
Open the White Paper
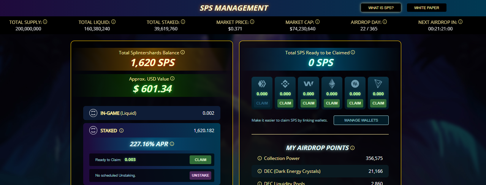coord(426,8)
